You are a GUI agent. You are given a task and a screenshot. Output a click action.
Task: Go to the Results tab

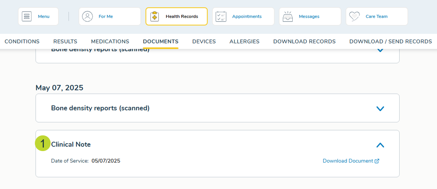(x=65, y=41)
